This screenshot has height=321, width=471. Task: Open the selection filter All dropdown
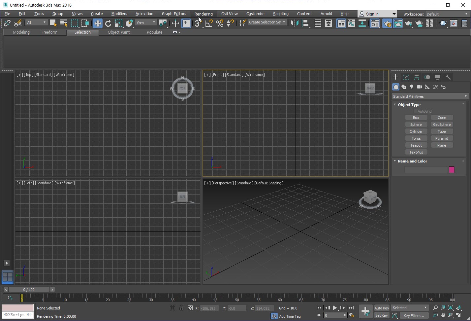(x=37, y=22)
